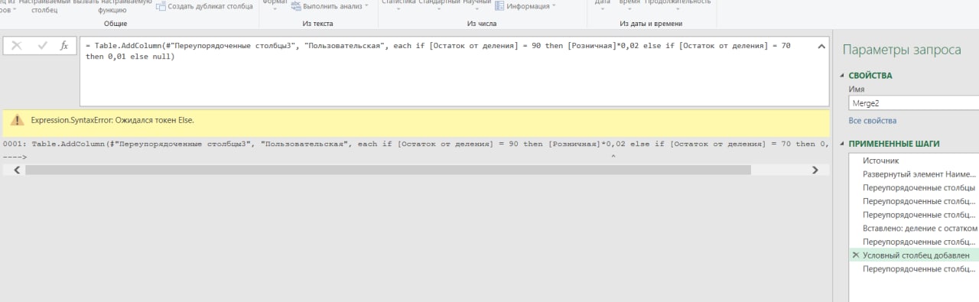Image resolution: width=979 pixels, height=302 pixels.
Task: Click the 'Из даты и времени' group label
Action: click(652, 24)
